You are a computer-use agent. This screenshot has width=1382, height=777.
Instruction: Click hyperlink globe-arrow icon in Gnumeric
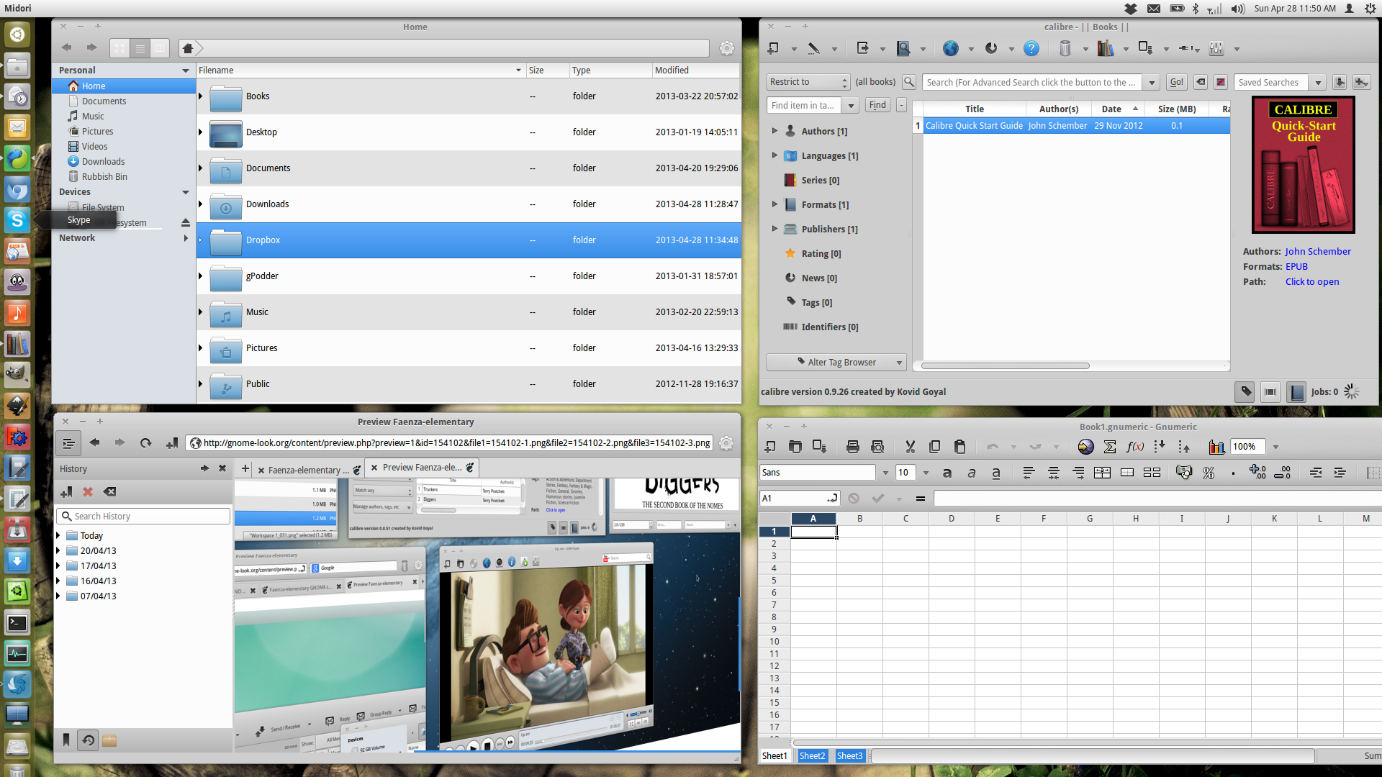pyautogui.click(x=1085, y=447)
